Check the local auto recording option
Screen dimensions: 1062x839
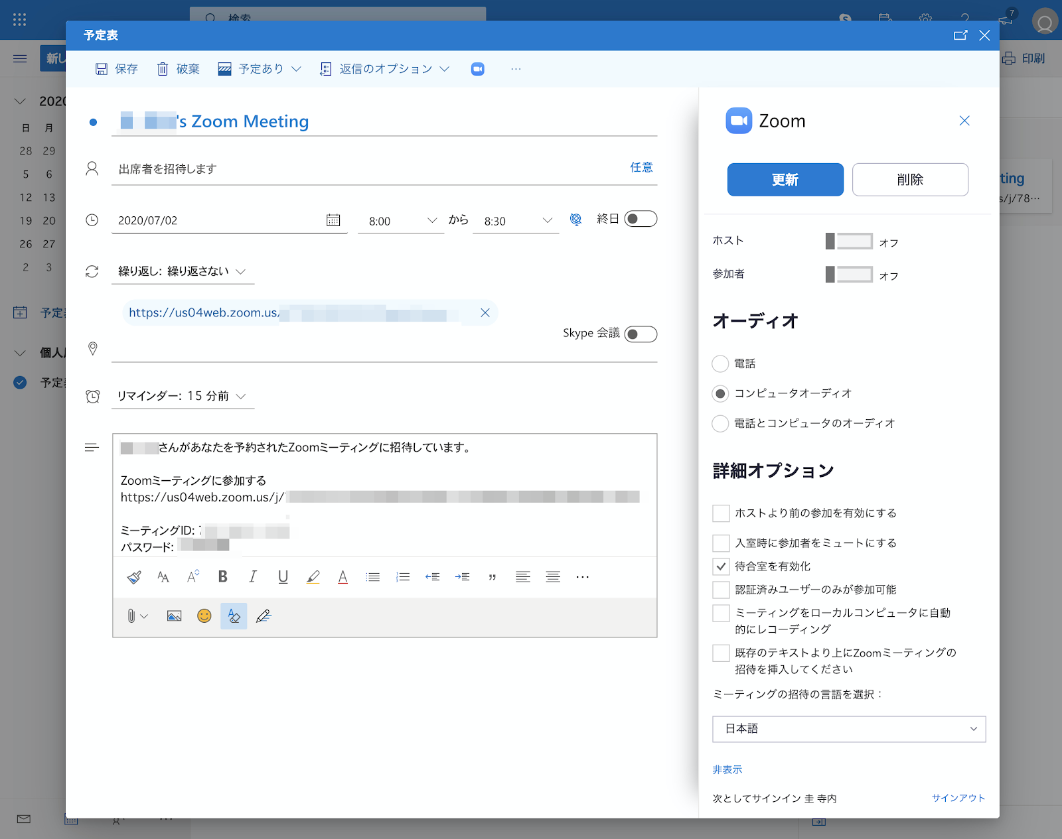click(x=721, y=613)
